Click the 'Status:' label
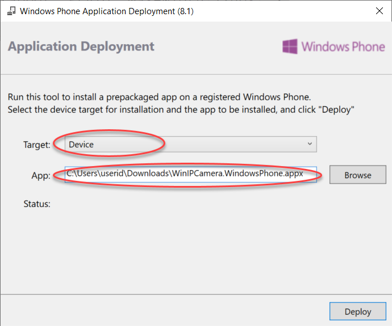The image size is (392, 326). 37,204
